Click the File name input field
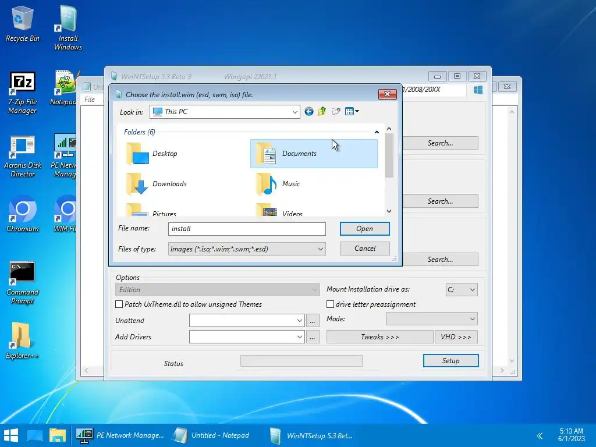This screenshot has width=596, height=447. pyautogui.click(x=247, y=229)
